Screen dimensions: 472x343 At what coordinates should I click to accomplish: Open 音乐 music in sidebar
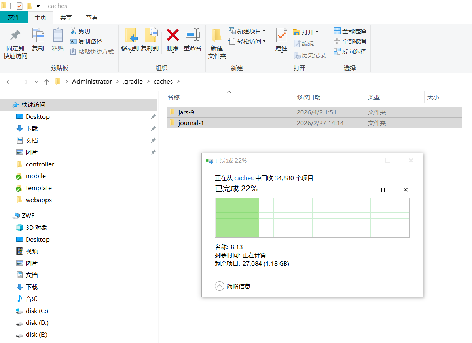click(x=32, y=299)
